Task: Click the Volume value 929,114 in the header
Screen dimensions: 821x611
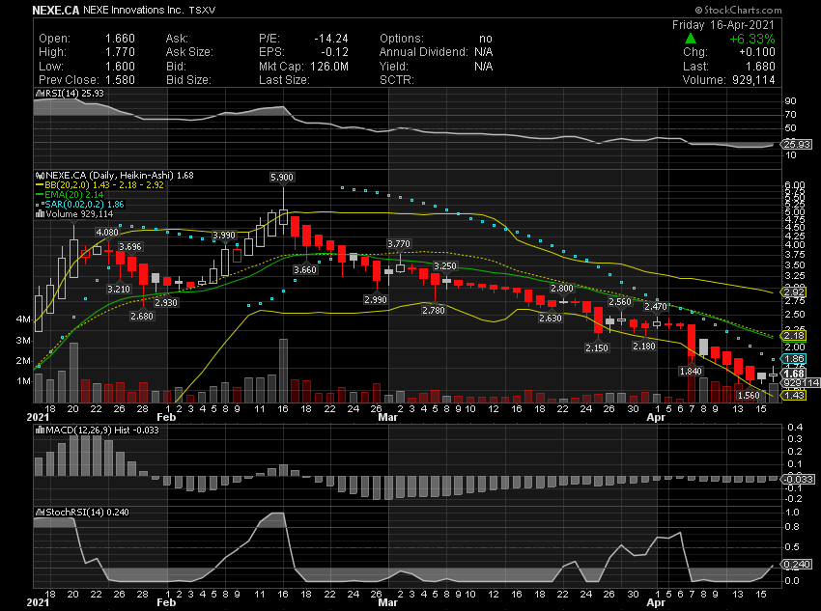Action: tap(753, 80)
